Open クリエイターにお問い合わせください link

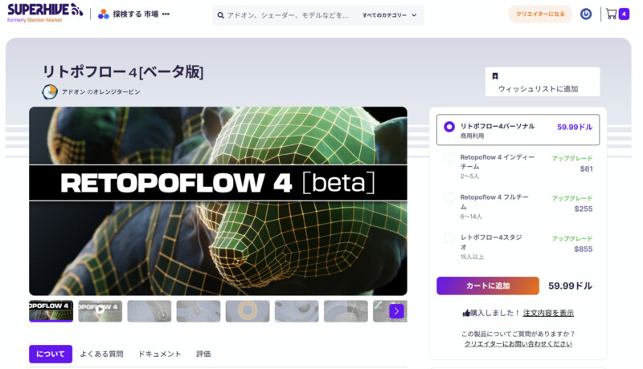tap(518, 343)
